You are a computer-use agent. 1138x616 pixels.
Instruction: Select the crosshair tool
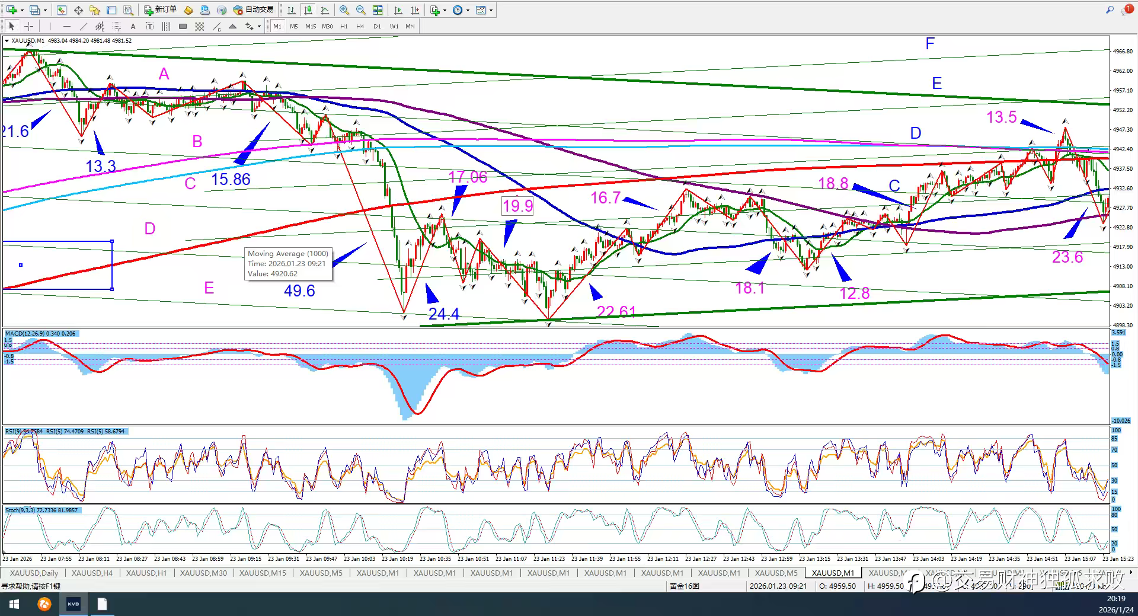click(28, 26)
